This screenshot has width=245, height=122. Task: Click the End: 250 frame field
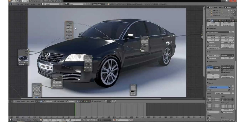coord(63,120)
